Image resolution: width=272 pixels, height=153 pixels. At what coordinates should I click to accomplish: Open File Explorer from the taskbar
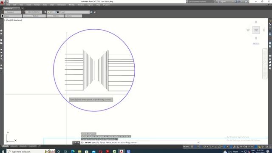pyautogui.click(x=79, y=151)
